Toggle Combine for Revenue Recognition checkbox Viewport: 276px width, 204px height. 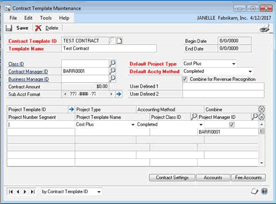(185, 79)
